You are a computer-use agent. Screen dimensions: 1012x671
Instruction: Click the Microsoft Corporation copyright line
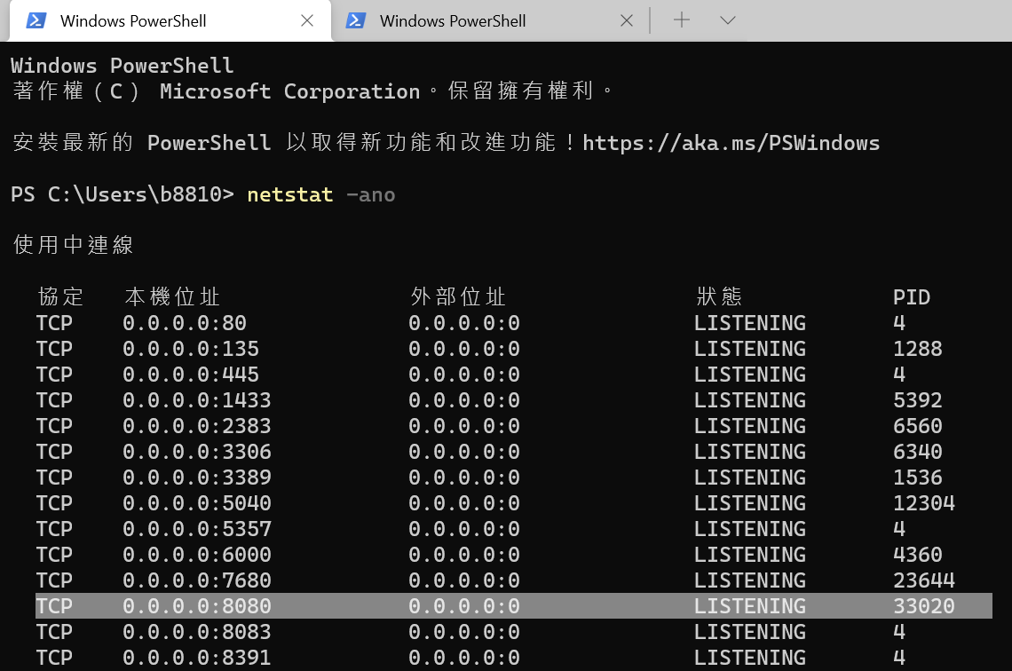(312, 91)
